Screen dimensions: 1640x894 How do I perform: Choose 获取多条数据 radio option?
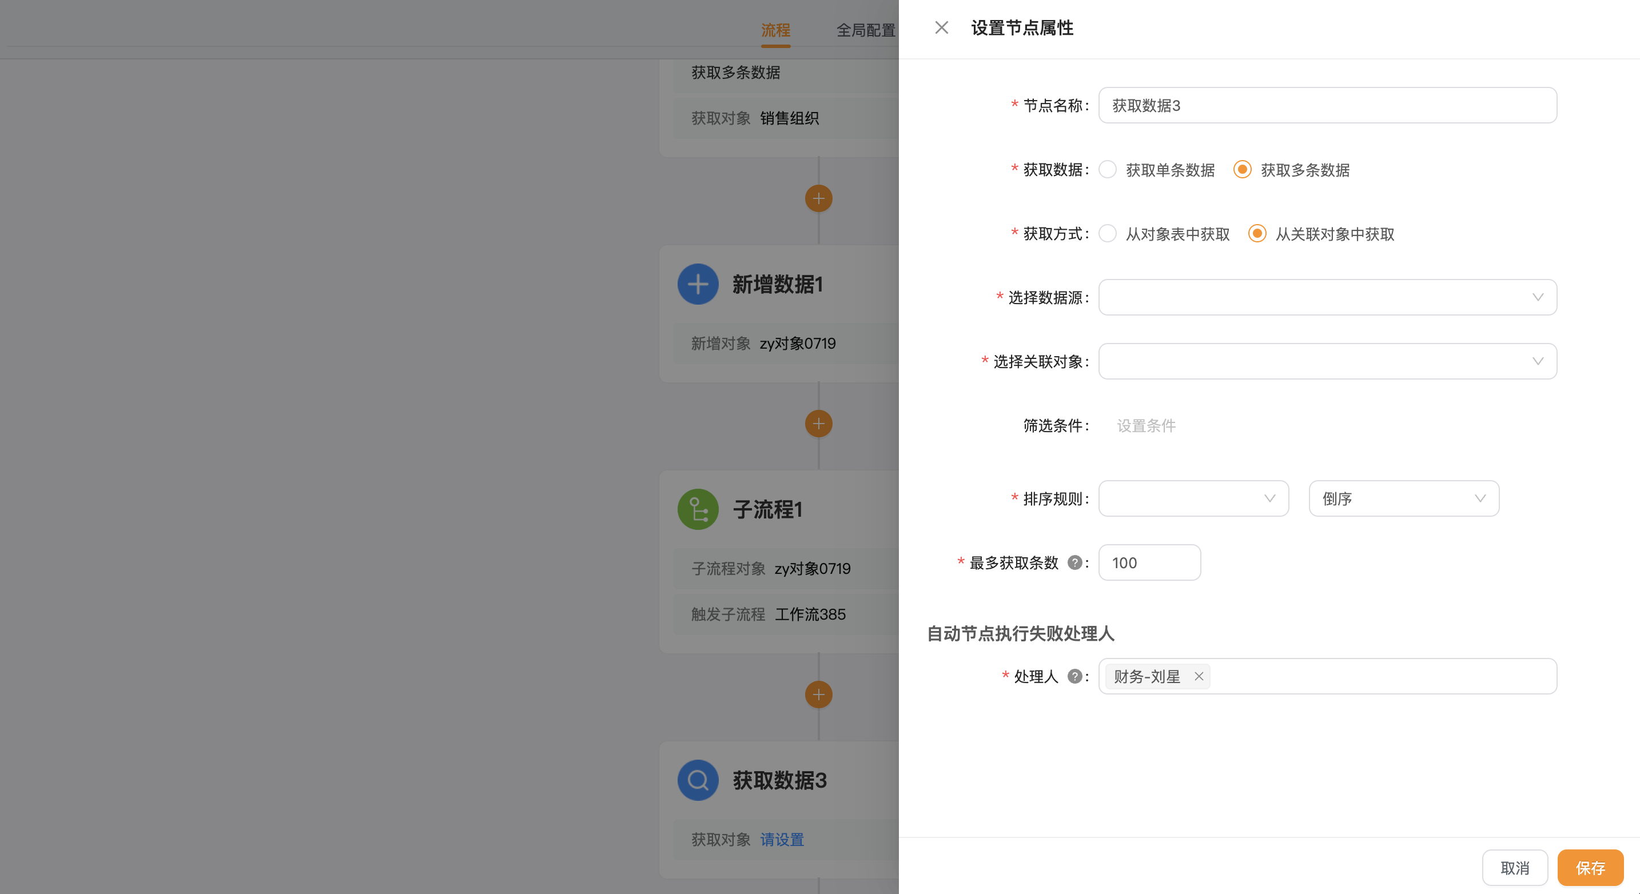click(x=1242, y=170)
